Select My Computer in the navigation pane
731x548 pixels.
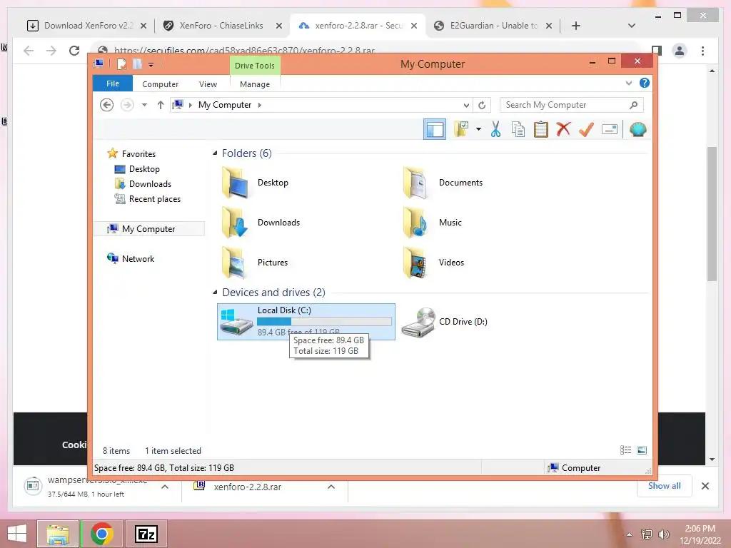tap(148, 229)
